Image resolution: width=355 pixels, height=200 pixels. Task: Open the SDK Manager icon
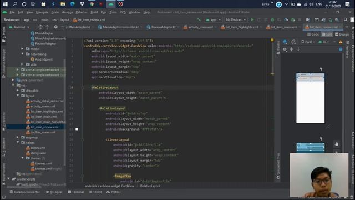coord(337,20)
